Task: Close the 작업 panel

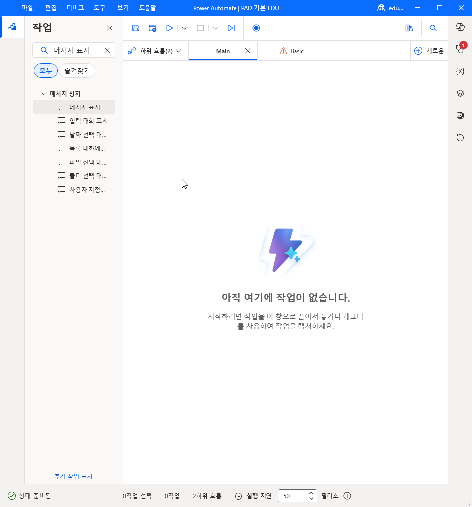Action: point(110,28)
